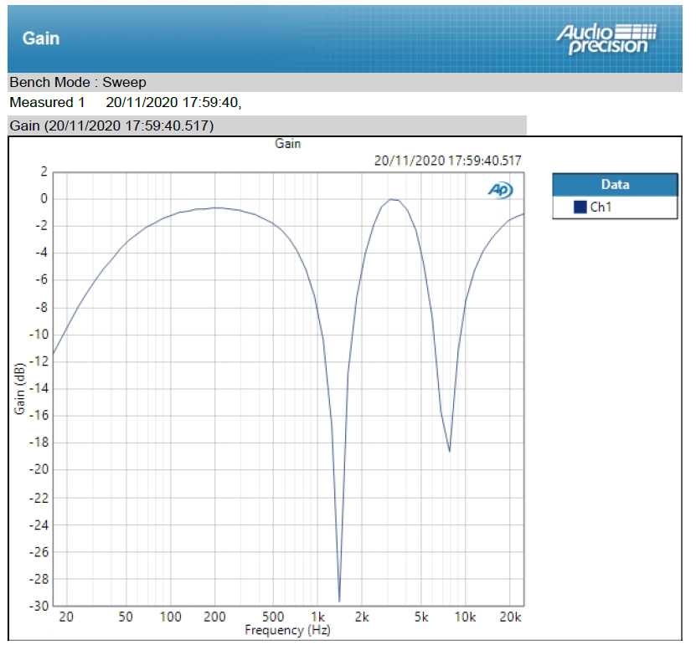Click the 'Measured 1' label
The height and width of the screenshot is (650, 696).
coord(47,102)
